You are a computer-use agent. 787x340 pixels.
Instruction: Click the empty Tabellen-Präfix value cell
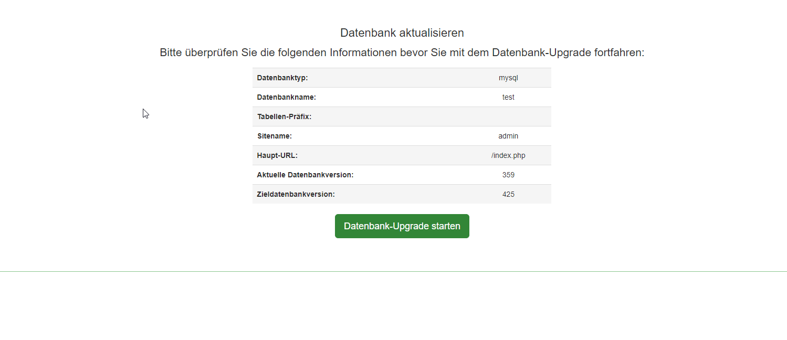508,116
